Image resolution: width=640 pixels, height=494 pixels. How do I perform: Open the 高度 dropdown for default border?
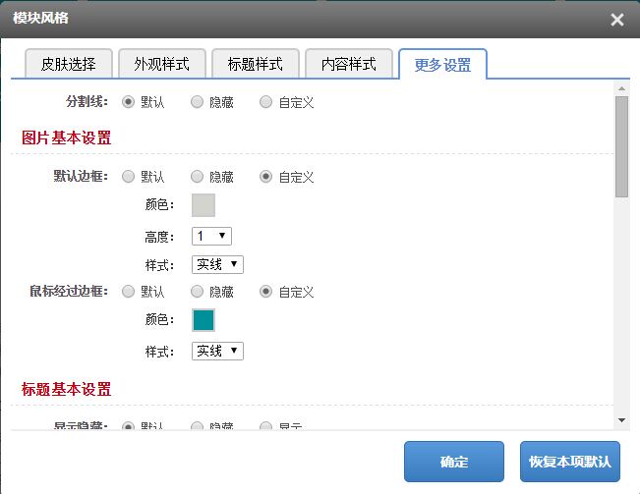[211, 236]
